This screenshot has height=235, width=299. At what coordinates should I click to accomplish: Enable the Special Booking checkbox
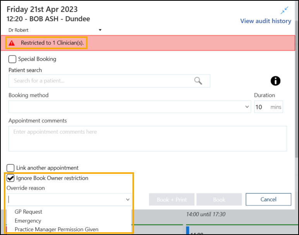pos(12,59)
